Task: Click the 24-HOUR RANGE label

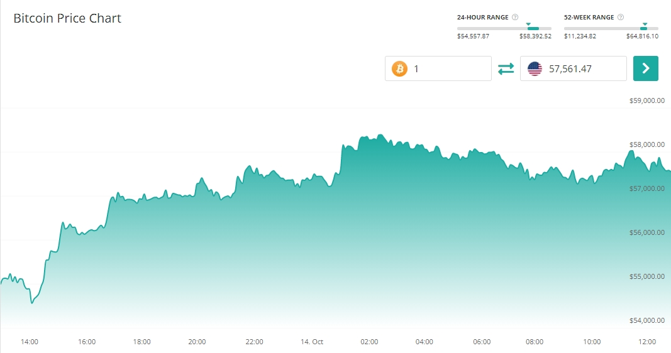Action: [482, 18]
